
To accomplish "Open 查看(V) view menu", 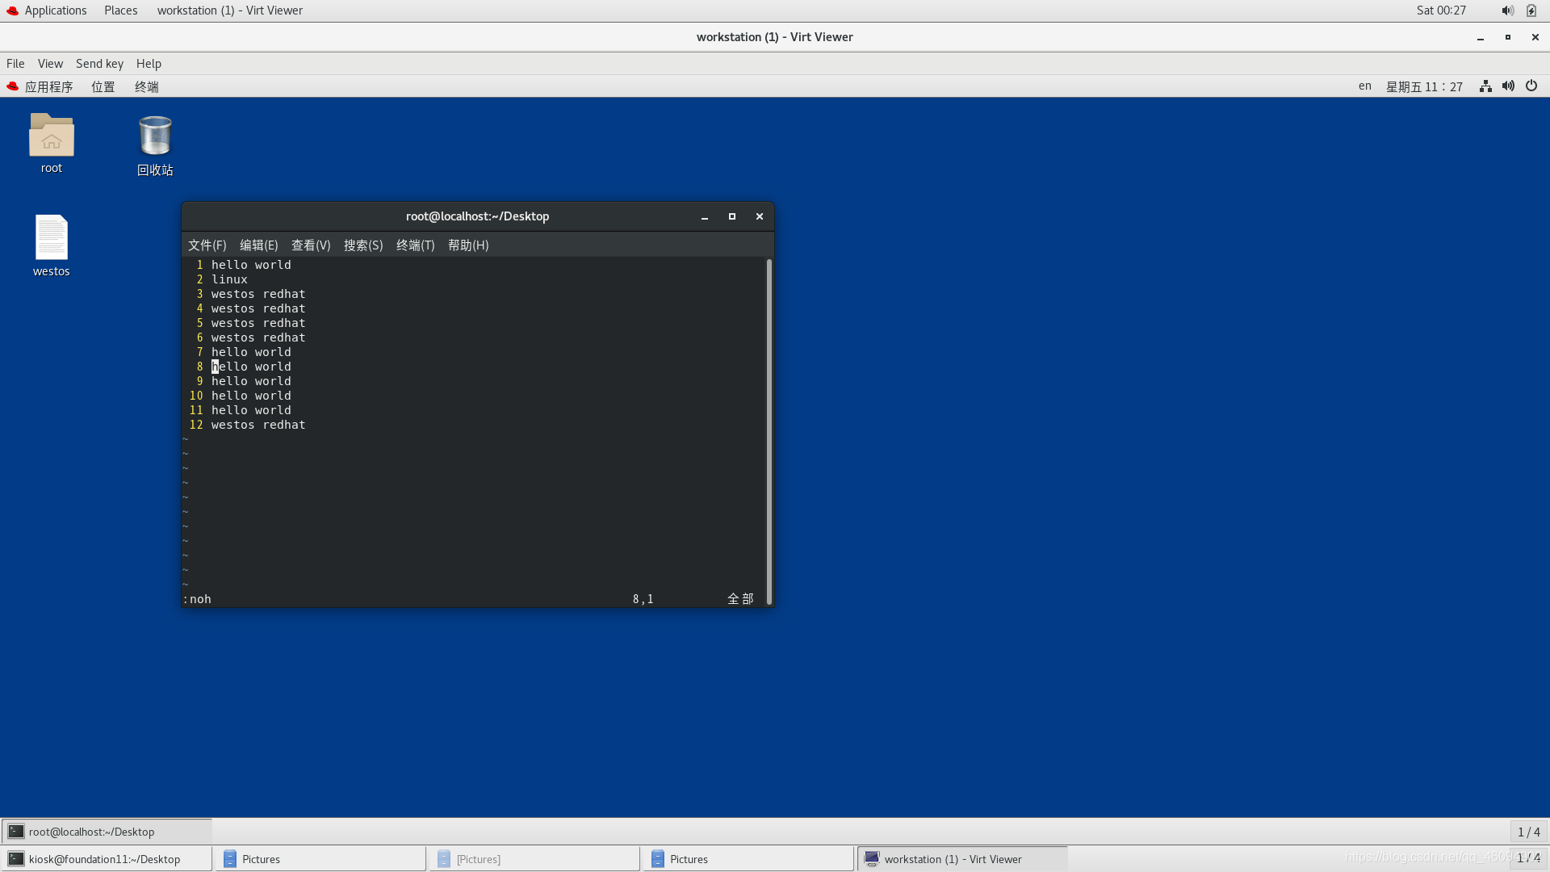I will click(x=310, y=245).
